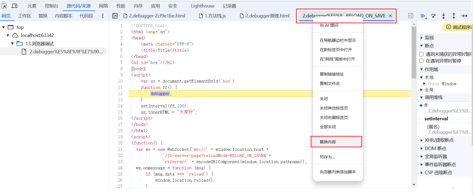The image size is (473, 194).
Task: Open the navigator more options menu
Action: click(103, 16)
